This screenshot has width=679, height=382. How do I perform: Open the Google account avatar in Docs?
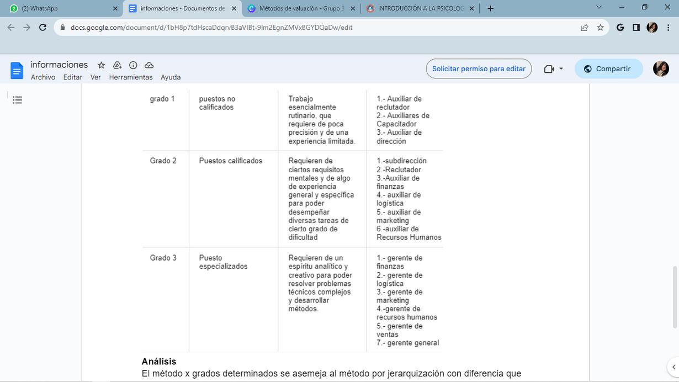[661, 68]
